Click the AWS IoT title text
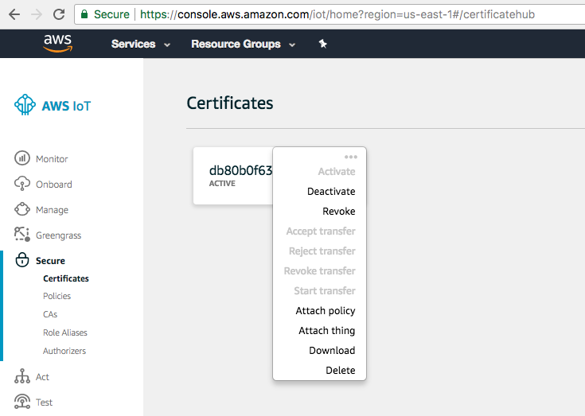Screen dimensions: 585x416 [66, 106]
